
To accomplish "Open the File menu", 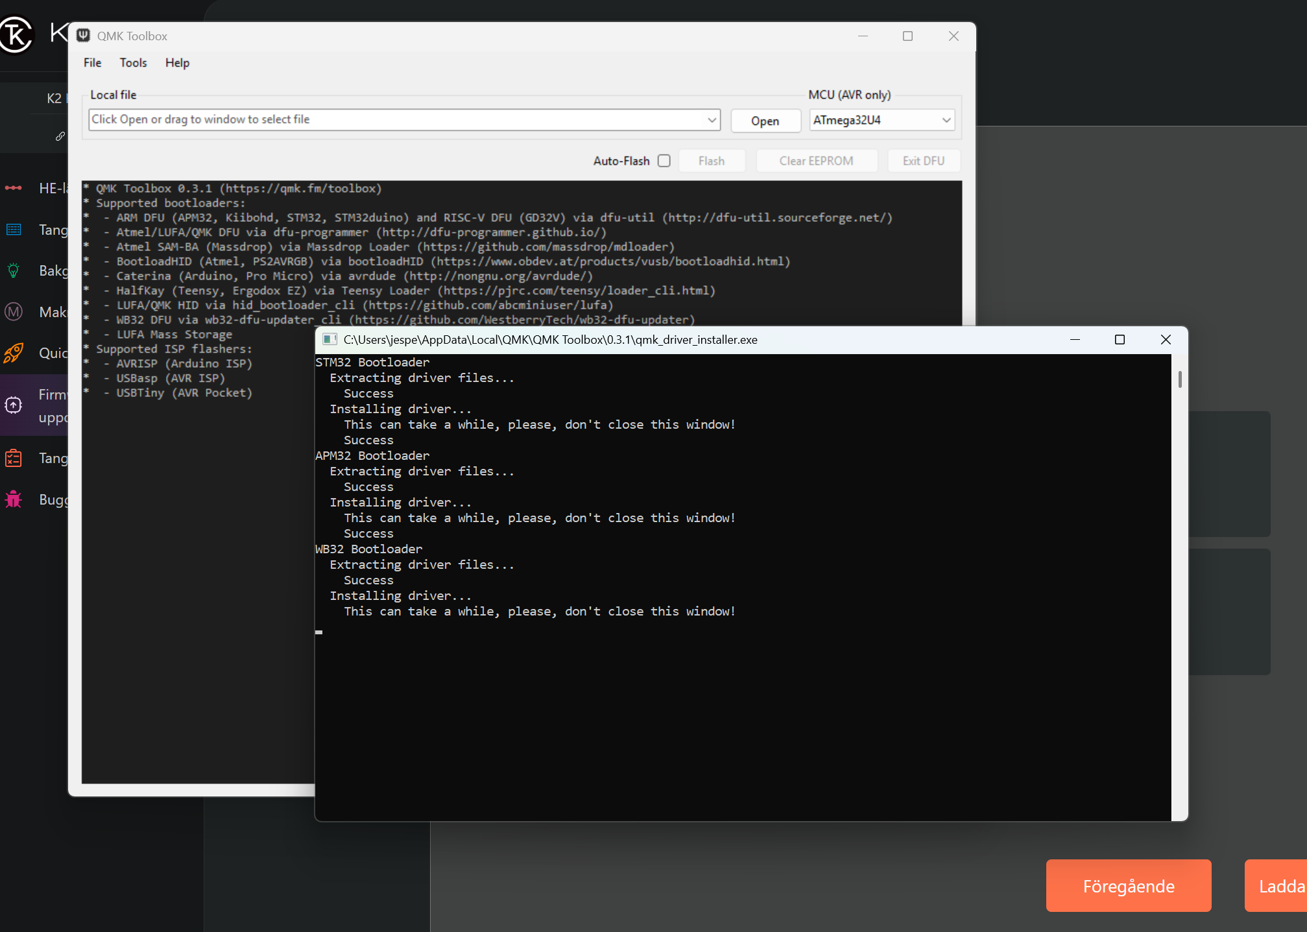I will click(92, 63).
